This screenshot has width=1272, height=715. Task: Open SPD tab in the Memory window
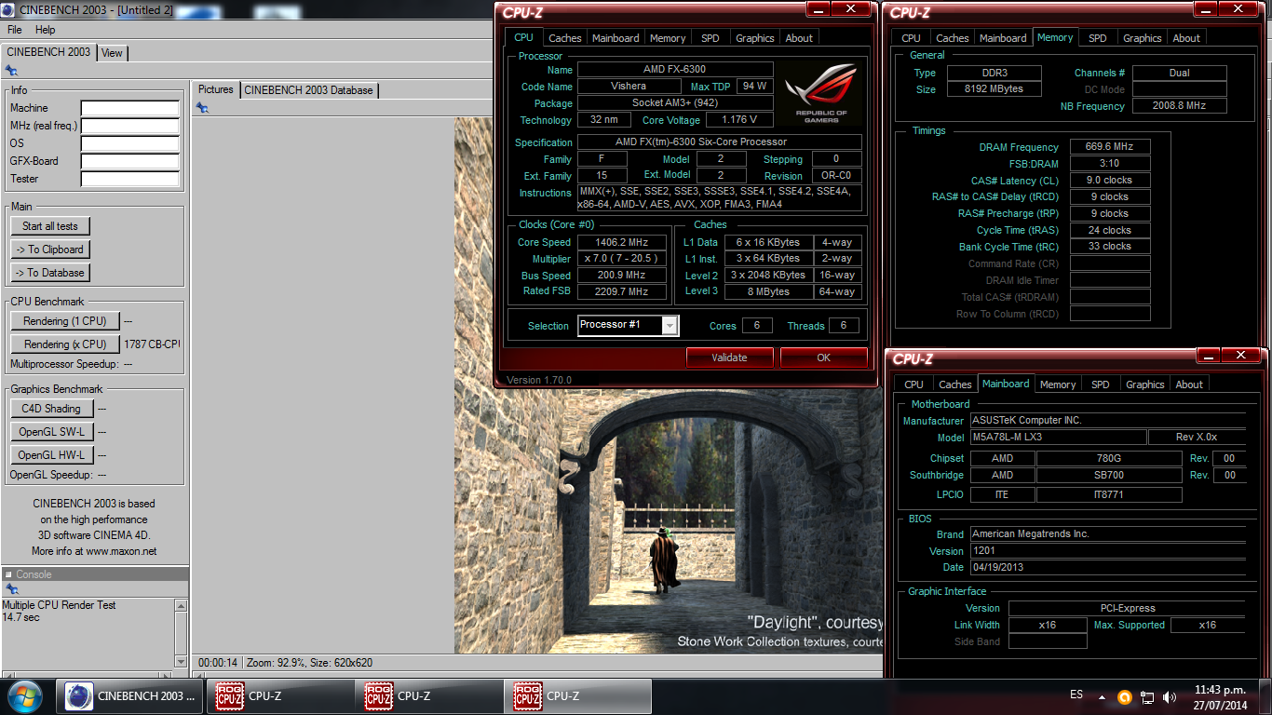pos(1098,38)
